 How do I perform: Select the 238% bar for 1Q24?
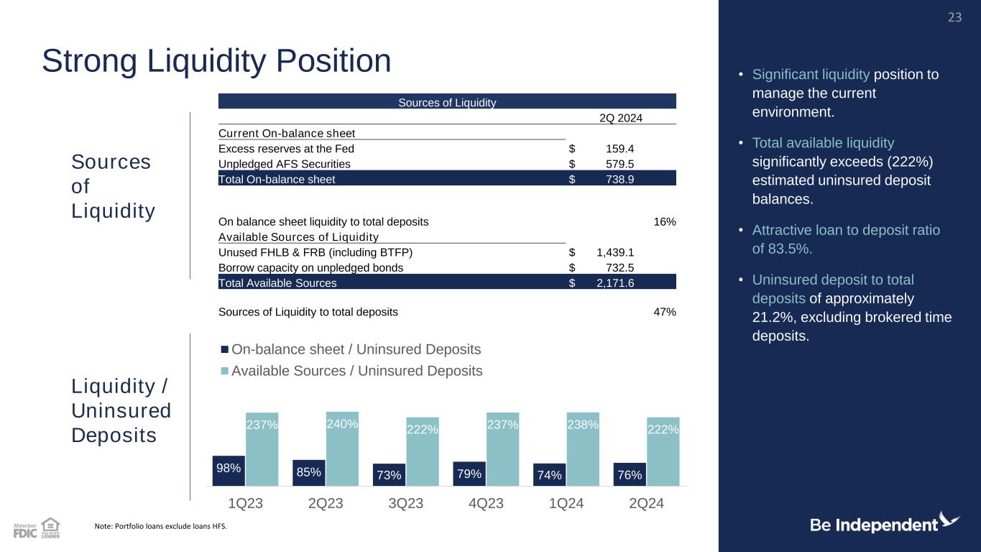pyautogui.click(x=583, y=449)
